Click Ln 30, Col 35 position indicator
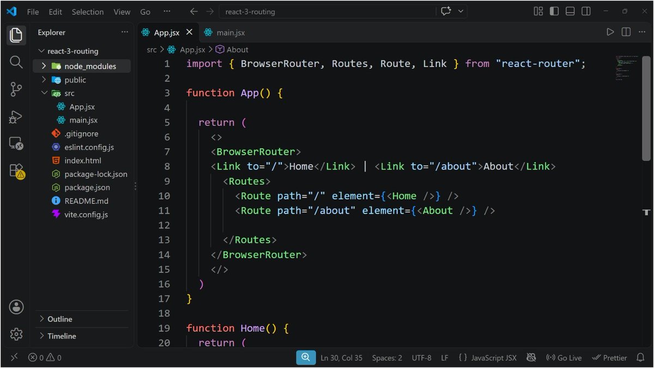Image resolution: width=654 pixels, height=368 pixels. pyautogui.click(x=341, y=358)
